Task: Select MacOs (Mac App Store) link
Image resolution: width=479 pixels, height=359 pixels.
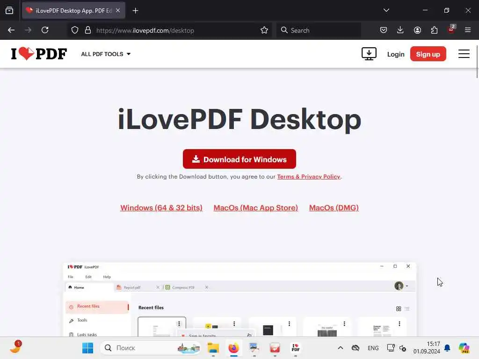Action: pyautogui.click(x=256, y=208)
